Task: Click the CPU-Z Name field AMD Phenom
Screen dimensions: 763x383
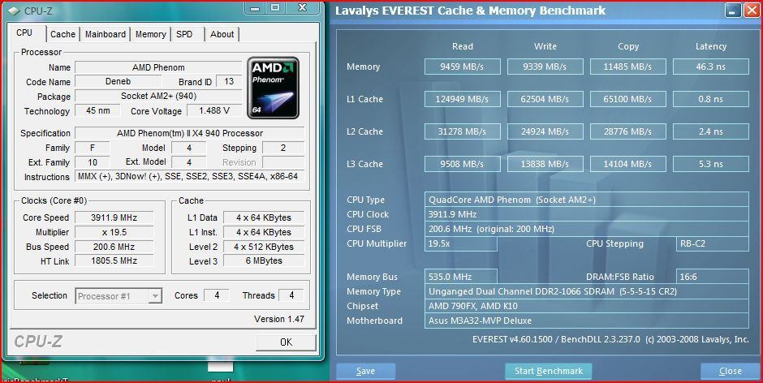Action: (158, 67)
